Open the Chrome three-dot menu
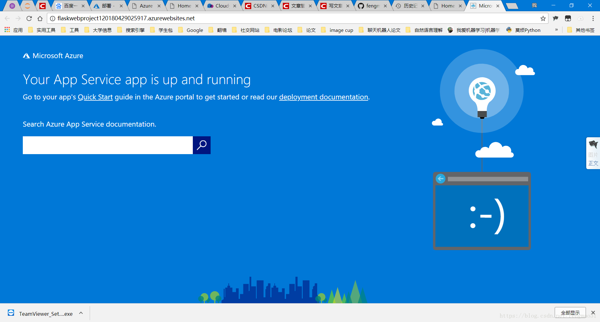 (x=593, y=18)
